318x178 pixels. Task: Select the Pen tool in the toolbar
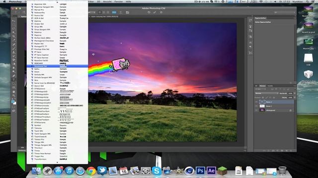point(14,76)
